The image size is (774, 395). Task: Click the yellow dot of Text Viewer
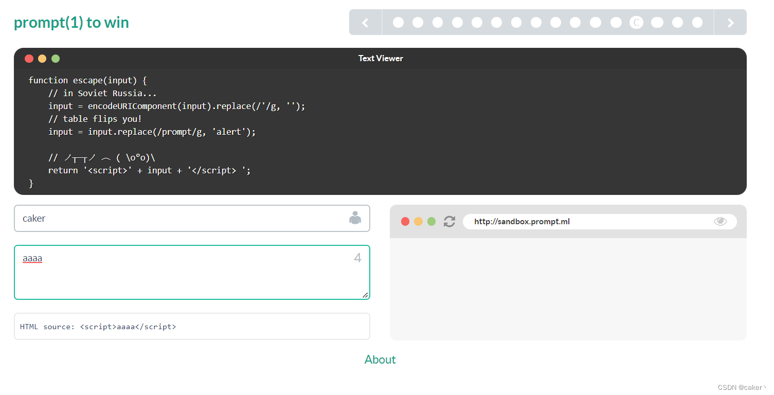42,59
